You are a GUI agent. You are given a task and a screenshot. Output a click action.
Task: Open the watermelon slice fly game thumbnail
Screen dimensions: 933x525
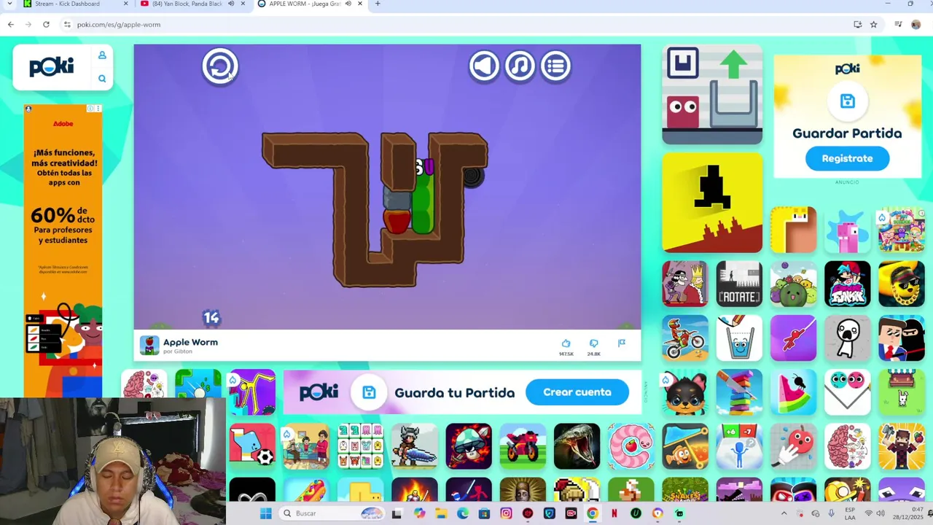point(793,392)
